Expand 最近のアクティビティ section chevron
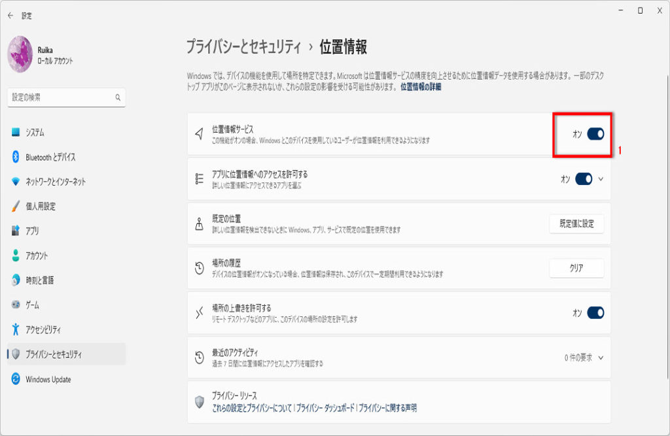The image size is (670, 436). click(601, 358)
